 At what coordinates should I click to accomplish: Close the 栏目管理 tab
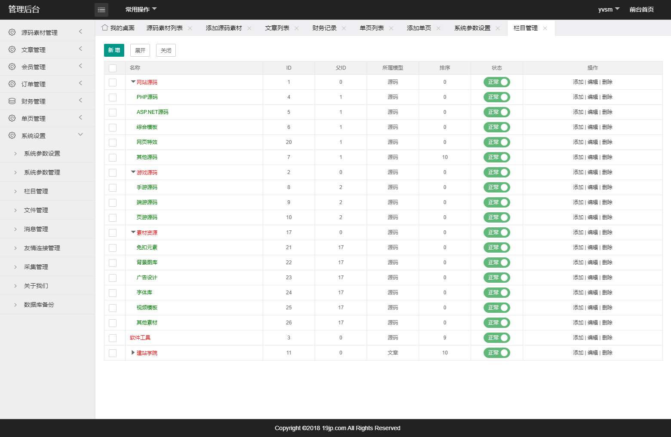coord(545,28)
